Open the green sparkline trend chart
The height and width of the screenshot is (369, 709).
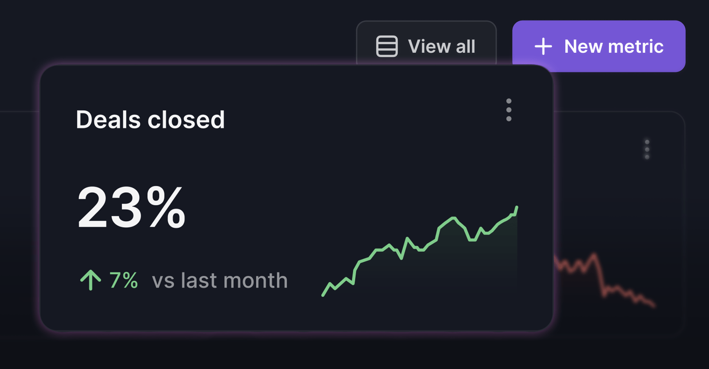tap(420, 251)
